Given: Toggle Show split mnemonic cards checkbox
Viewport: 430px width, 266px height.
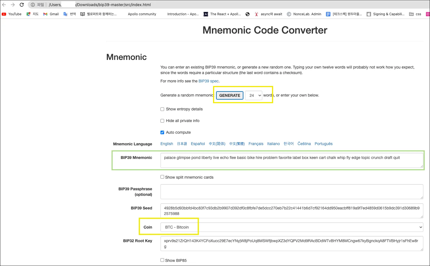Looking at the screenshot, I should 162,177.
